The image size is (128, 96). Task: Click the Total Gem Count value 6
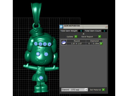(x=104, y=31)
